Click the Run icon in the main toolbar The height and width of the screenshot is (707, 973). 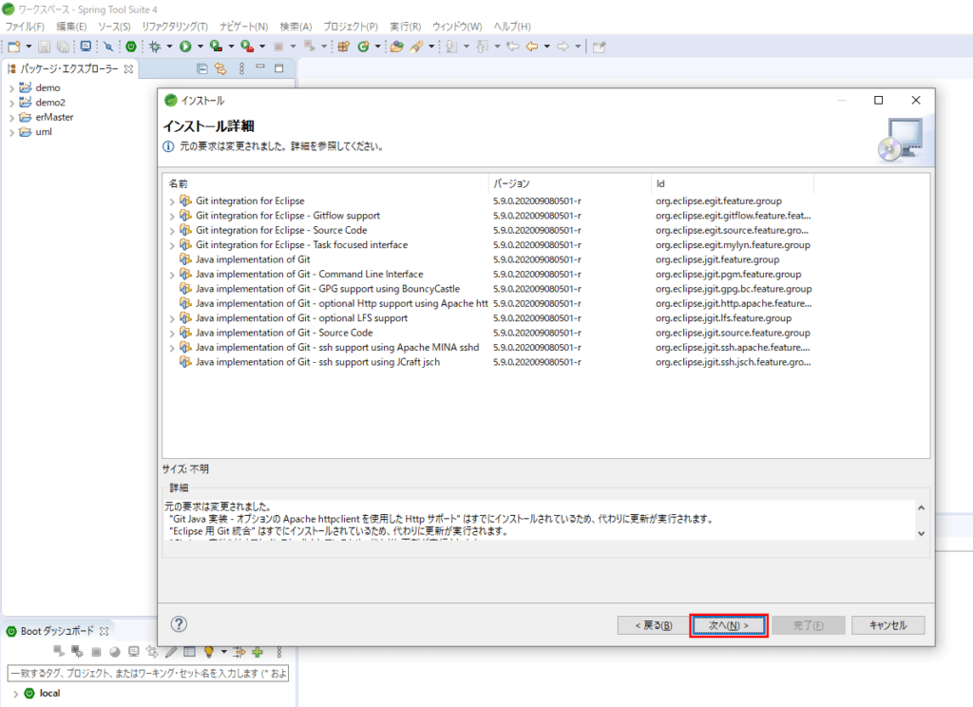(x=184, y=46)
